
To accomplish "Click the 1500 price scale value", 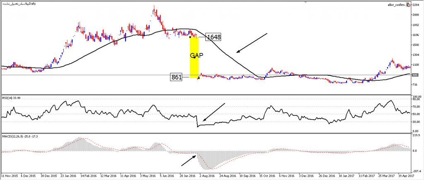I will pyautogui.click(x=416, y=45).
